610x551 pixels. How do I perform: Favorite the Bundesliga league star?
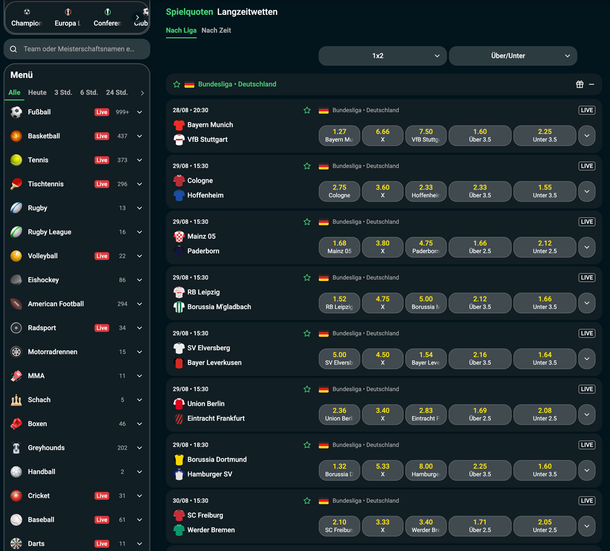coord(177,84)
